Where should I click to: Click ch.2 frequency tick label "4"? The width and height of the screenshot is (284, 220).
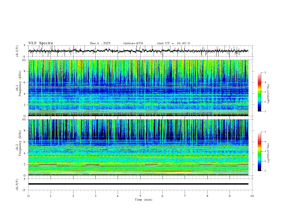(25, 153)
